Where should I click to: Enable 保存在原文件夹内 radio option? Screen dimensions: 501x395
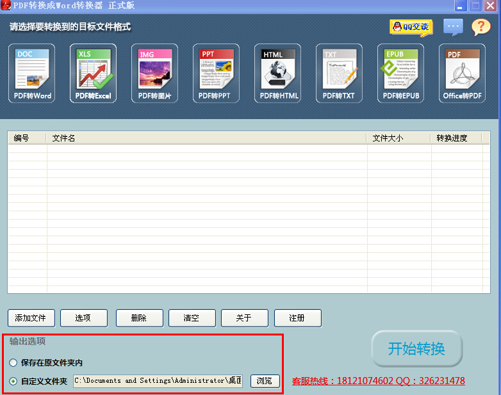click(x=13, y=363)
